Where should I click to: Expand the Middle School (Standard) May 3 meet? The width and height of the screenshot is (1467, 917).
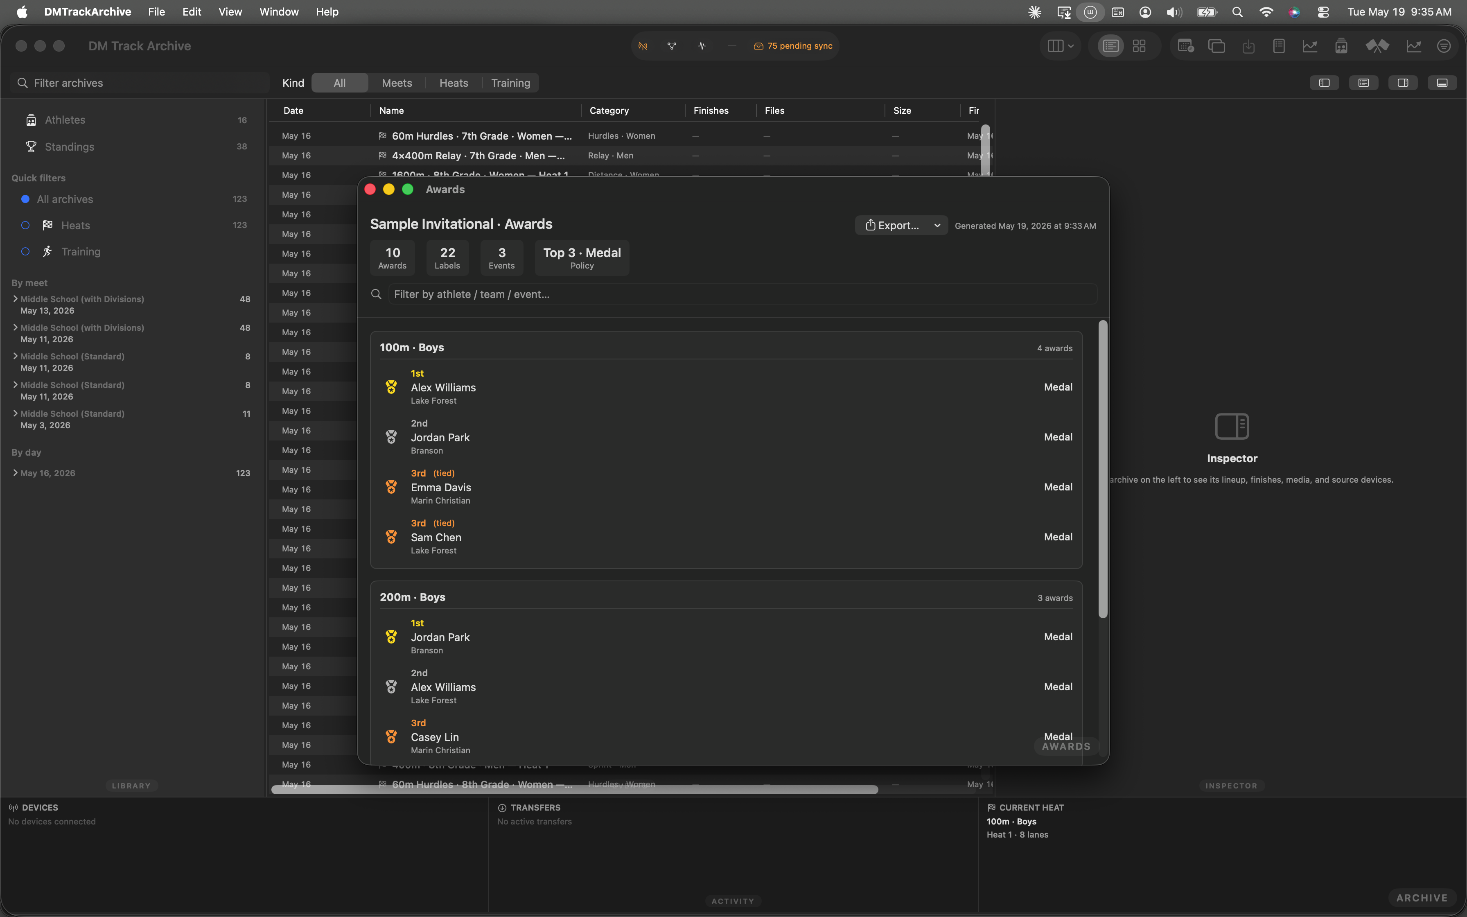click(15, 413)
